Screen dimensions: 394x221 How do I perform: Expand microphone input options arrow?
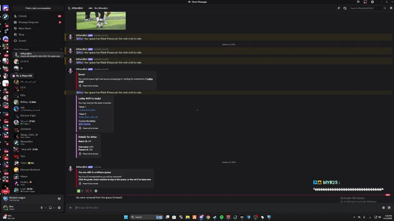pyautogui.click(x=45, y=208)
